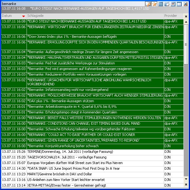190x190 pixels.
Task: Click the down-arrow window icon in title bar
Action: coord(173,4)
